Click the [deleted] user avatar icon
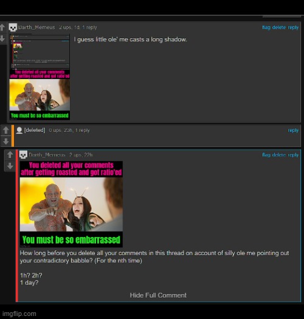Image resolution: width=304 pixels, height=319 pixels. pos(19,130)
